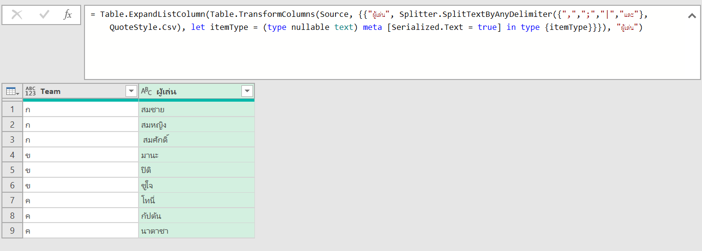Select row number 5
Viewport: 702px width, 251px height.
(12, 170)
